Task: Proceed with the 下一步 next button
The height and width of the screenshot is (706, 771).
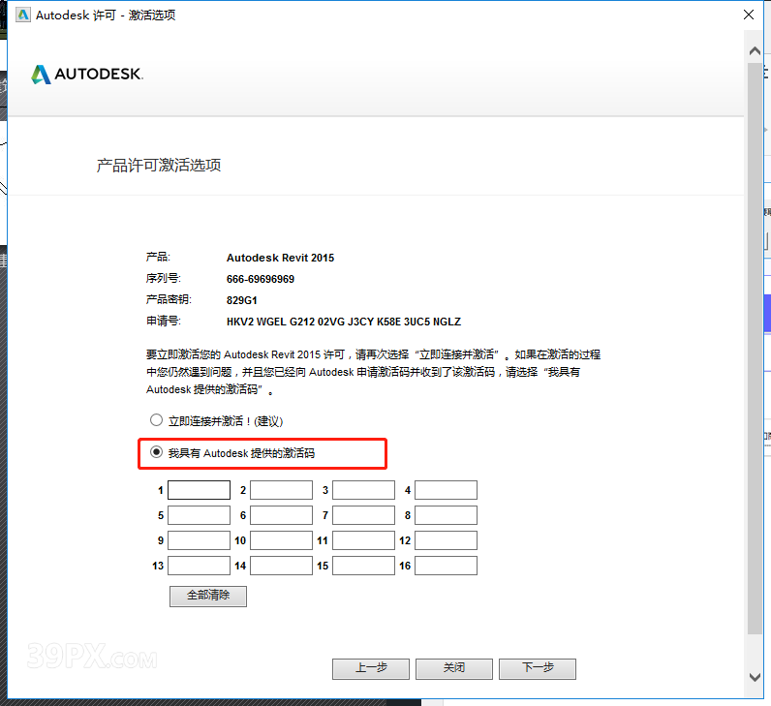Action: [538, 668]
